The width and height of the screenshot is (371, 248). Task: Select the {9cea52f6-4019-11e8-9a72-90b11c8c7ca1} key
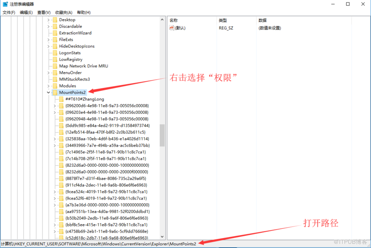(106, 198)
